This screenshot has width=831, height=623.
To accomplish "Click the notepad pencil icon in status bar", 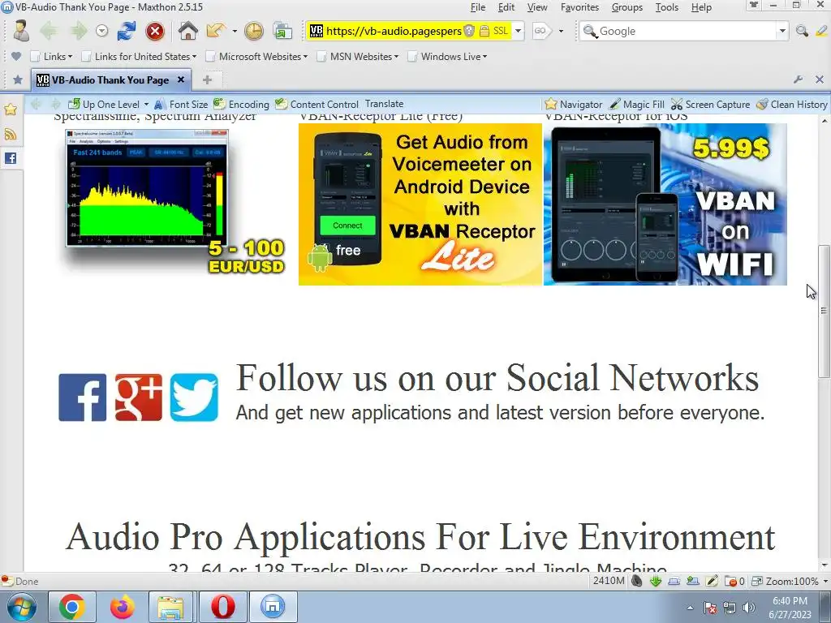I will point(712,581).
